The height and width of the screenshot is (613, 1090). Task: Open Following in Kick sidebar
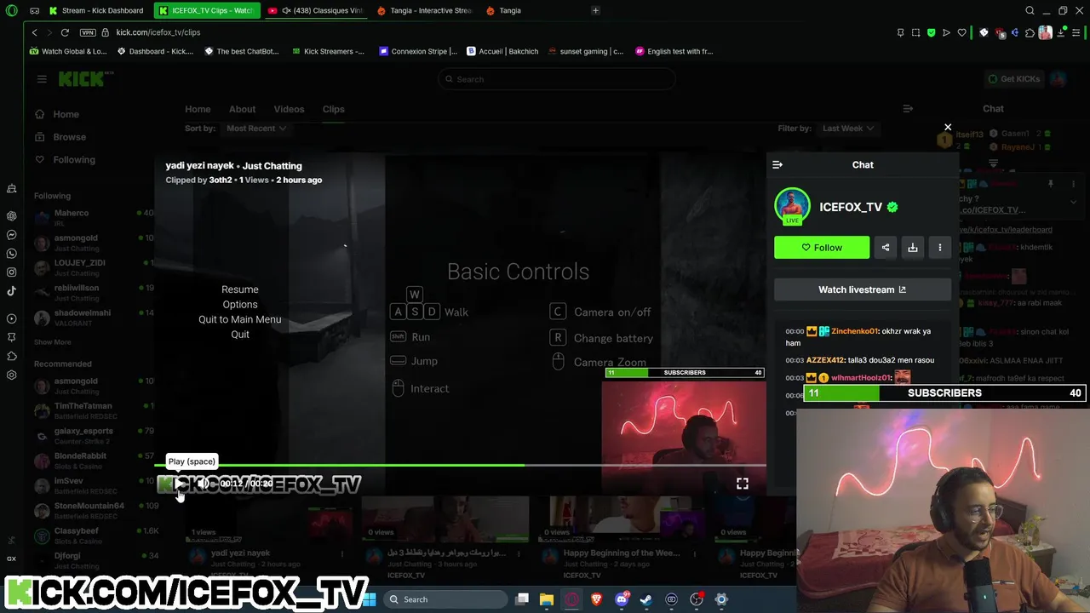[74, 160]
